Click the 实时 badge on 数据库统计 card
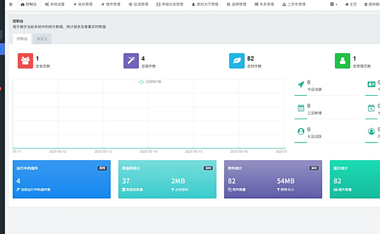Screen dimensions: 380x234 click(208, 168)
